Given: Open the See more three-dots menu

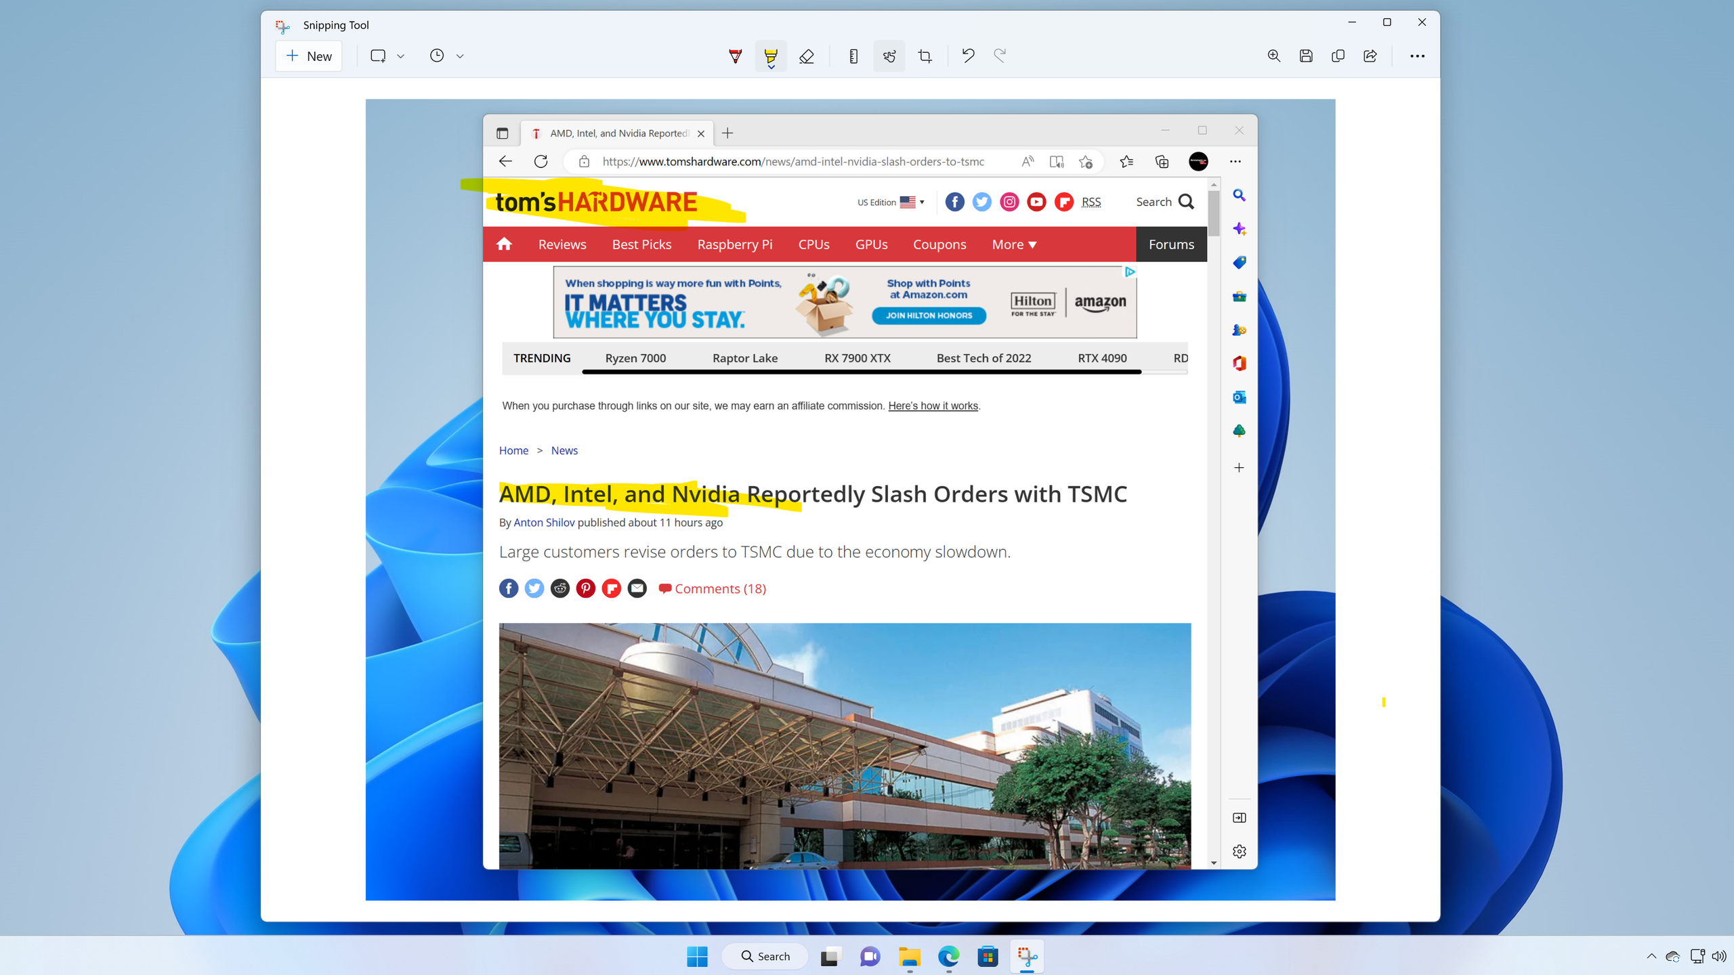Looking at the screenshot, I should point(1417,56).
